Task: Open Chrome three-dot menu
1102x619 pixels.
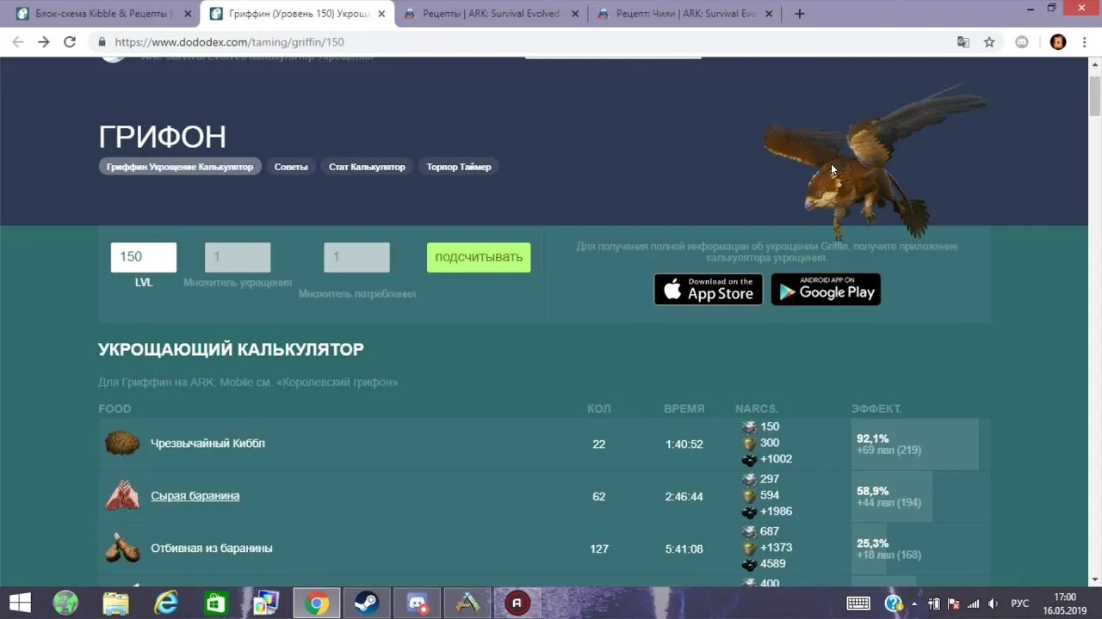Action: tap(1084, 42)
